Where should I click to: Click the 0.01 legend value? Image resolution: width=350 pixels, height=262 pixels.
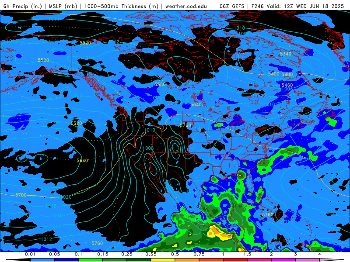click(x=30, y=254)
